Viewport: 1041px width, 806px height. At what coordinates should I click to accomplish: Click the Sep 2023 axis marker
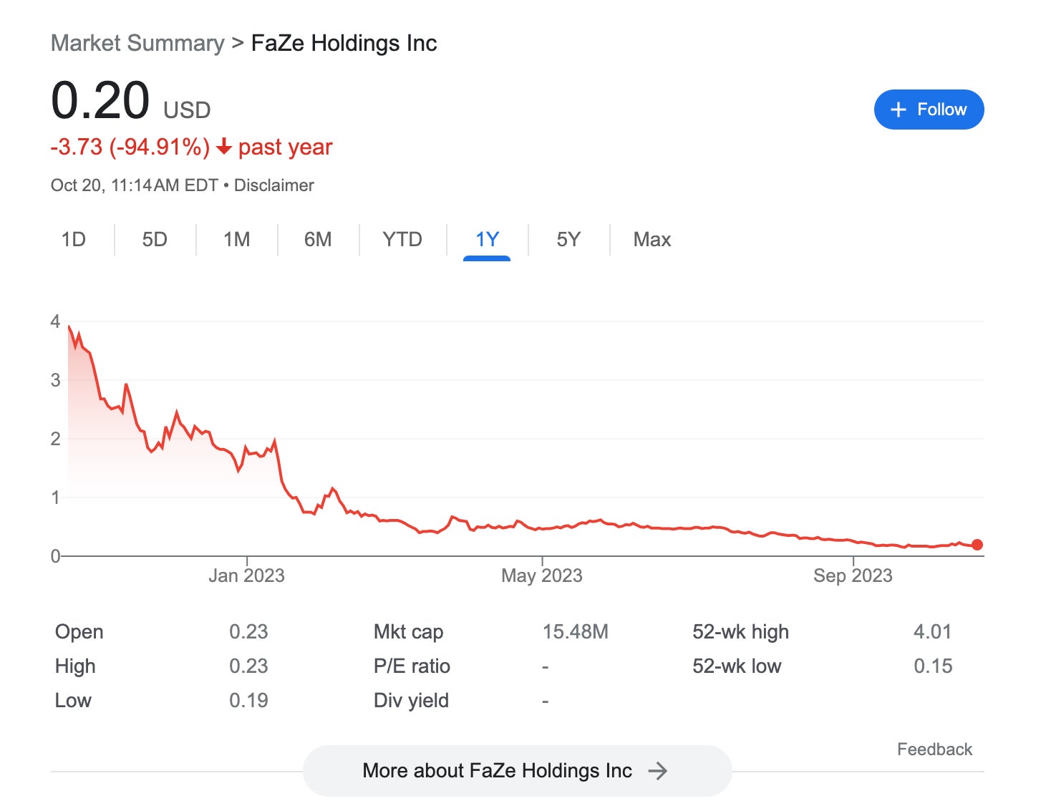click(853, 575)
